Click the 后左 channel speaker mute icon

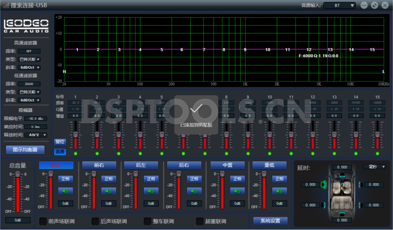coord(151,191)
